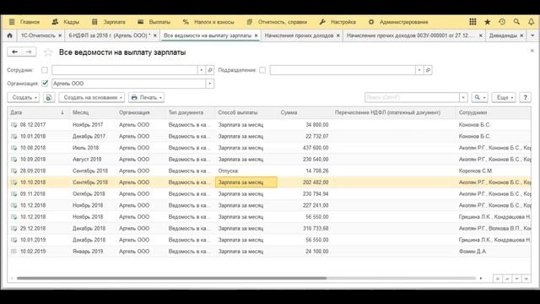Screen dimensions: 540x304
Task: Open the sections grid icon
Action: pos(472,22)
